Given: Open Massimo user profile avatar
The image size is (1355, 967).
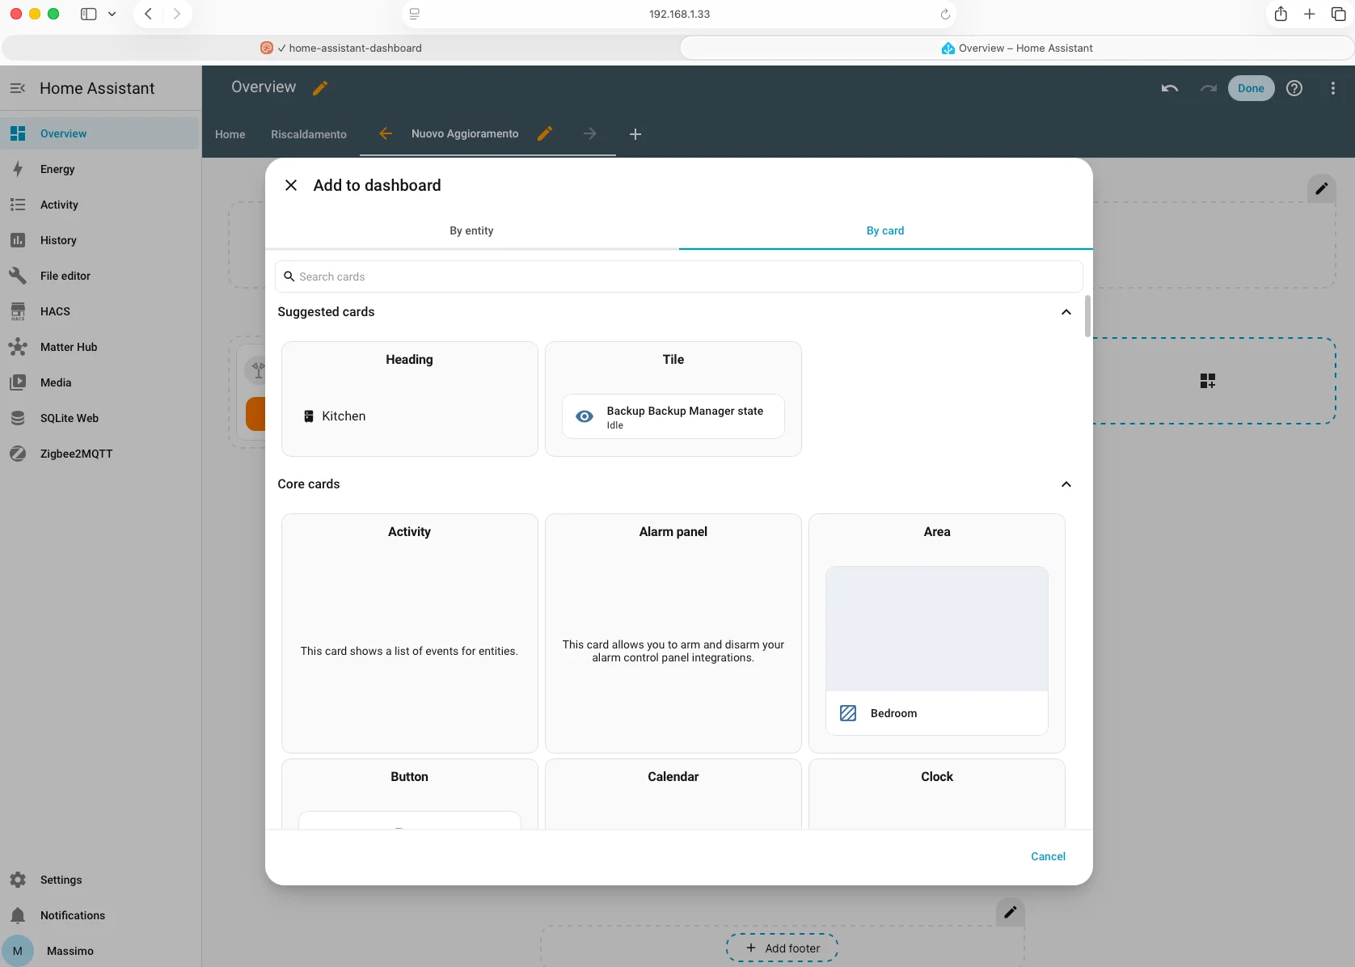Looking at the screenshot, I should (x=18, y=951).
